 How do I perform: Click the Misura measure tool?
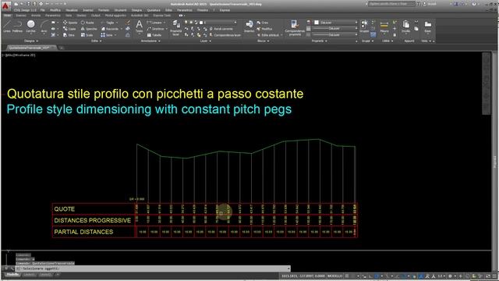[x=384, y=27]
